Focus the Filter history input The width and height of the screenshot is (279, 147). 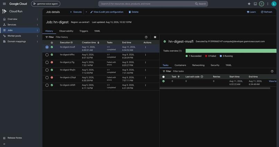(100, 37)
